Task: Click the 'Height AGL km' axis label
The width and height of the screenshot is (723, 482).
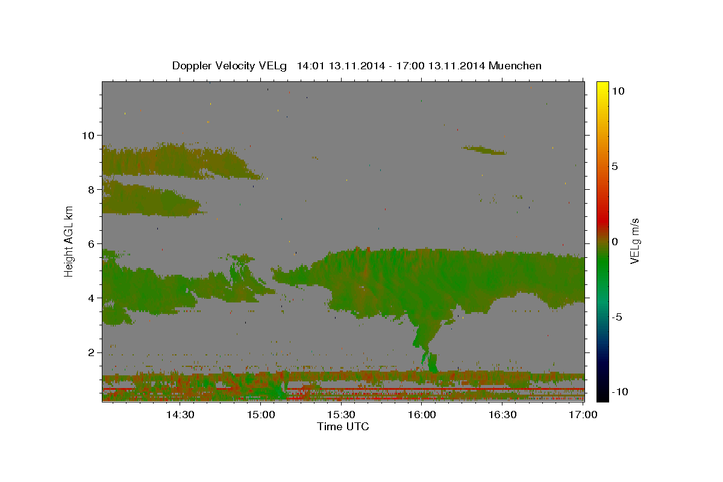Action: (69, 242)
